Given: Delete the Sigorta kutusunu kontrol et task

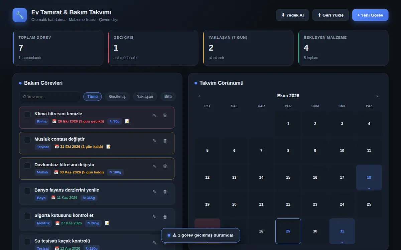Looking at the screenshot, I should point(165,217).
